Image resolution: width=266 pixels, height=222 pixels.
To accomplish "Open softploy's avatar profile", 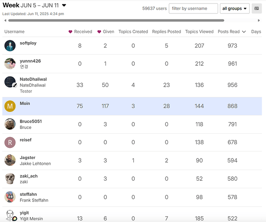I will pos(10,46).
